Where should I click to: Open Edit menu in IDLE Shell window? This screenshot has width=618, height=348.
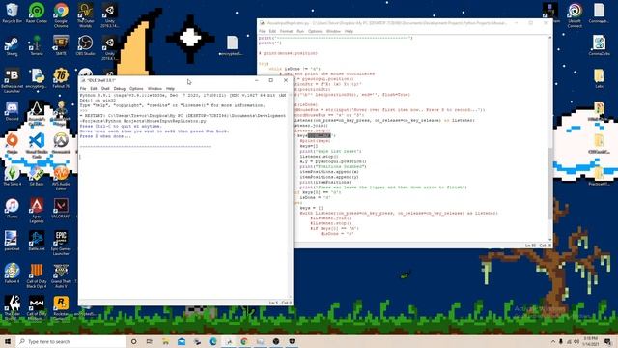pyautogui.click(x=94, y=88)
